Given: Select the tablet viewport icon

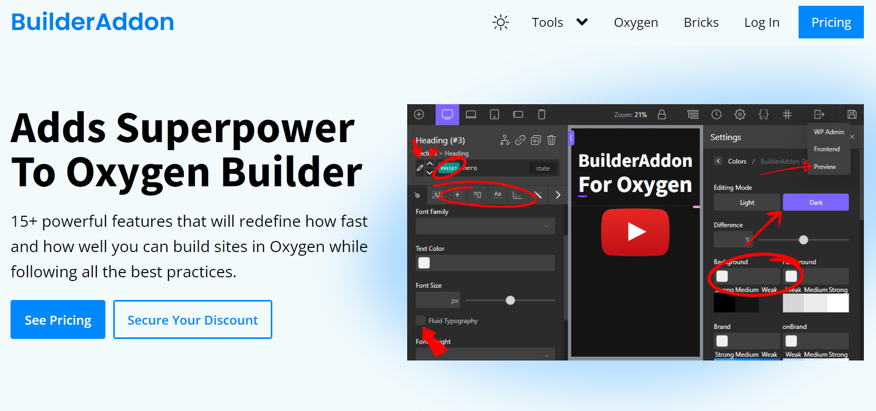Looking at the screenshot, I should 494,114.
